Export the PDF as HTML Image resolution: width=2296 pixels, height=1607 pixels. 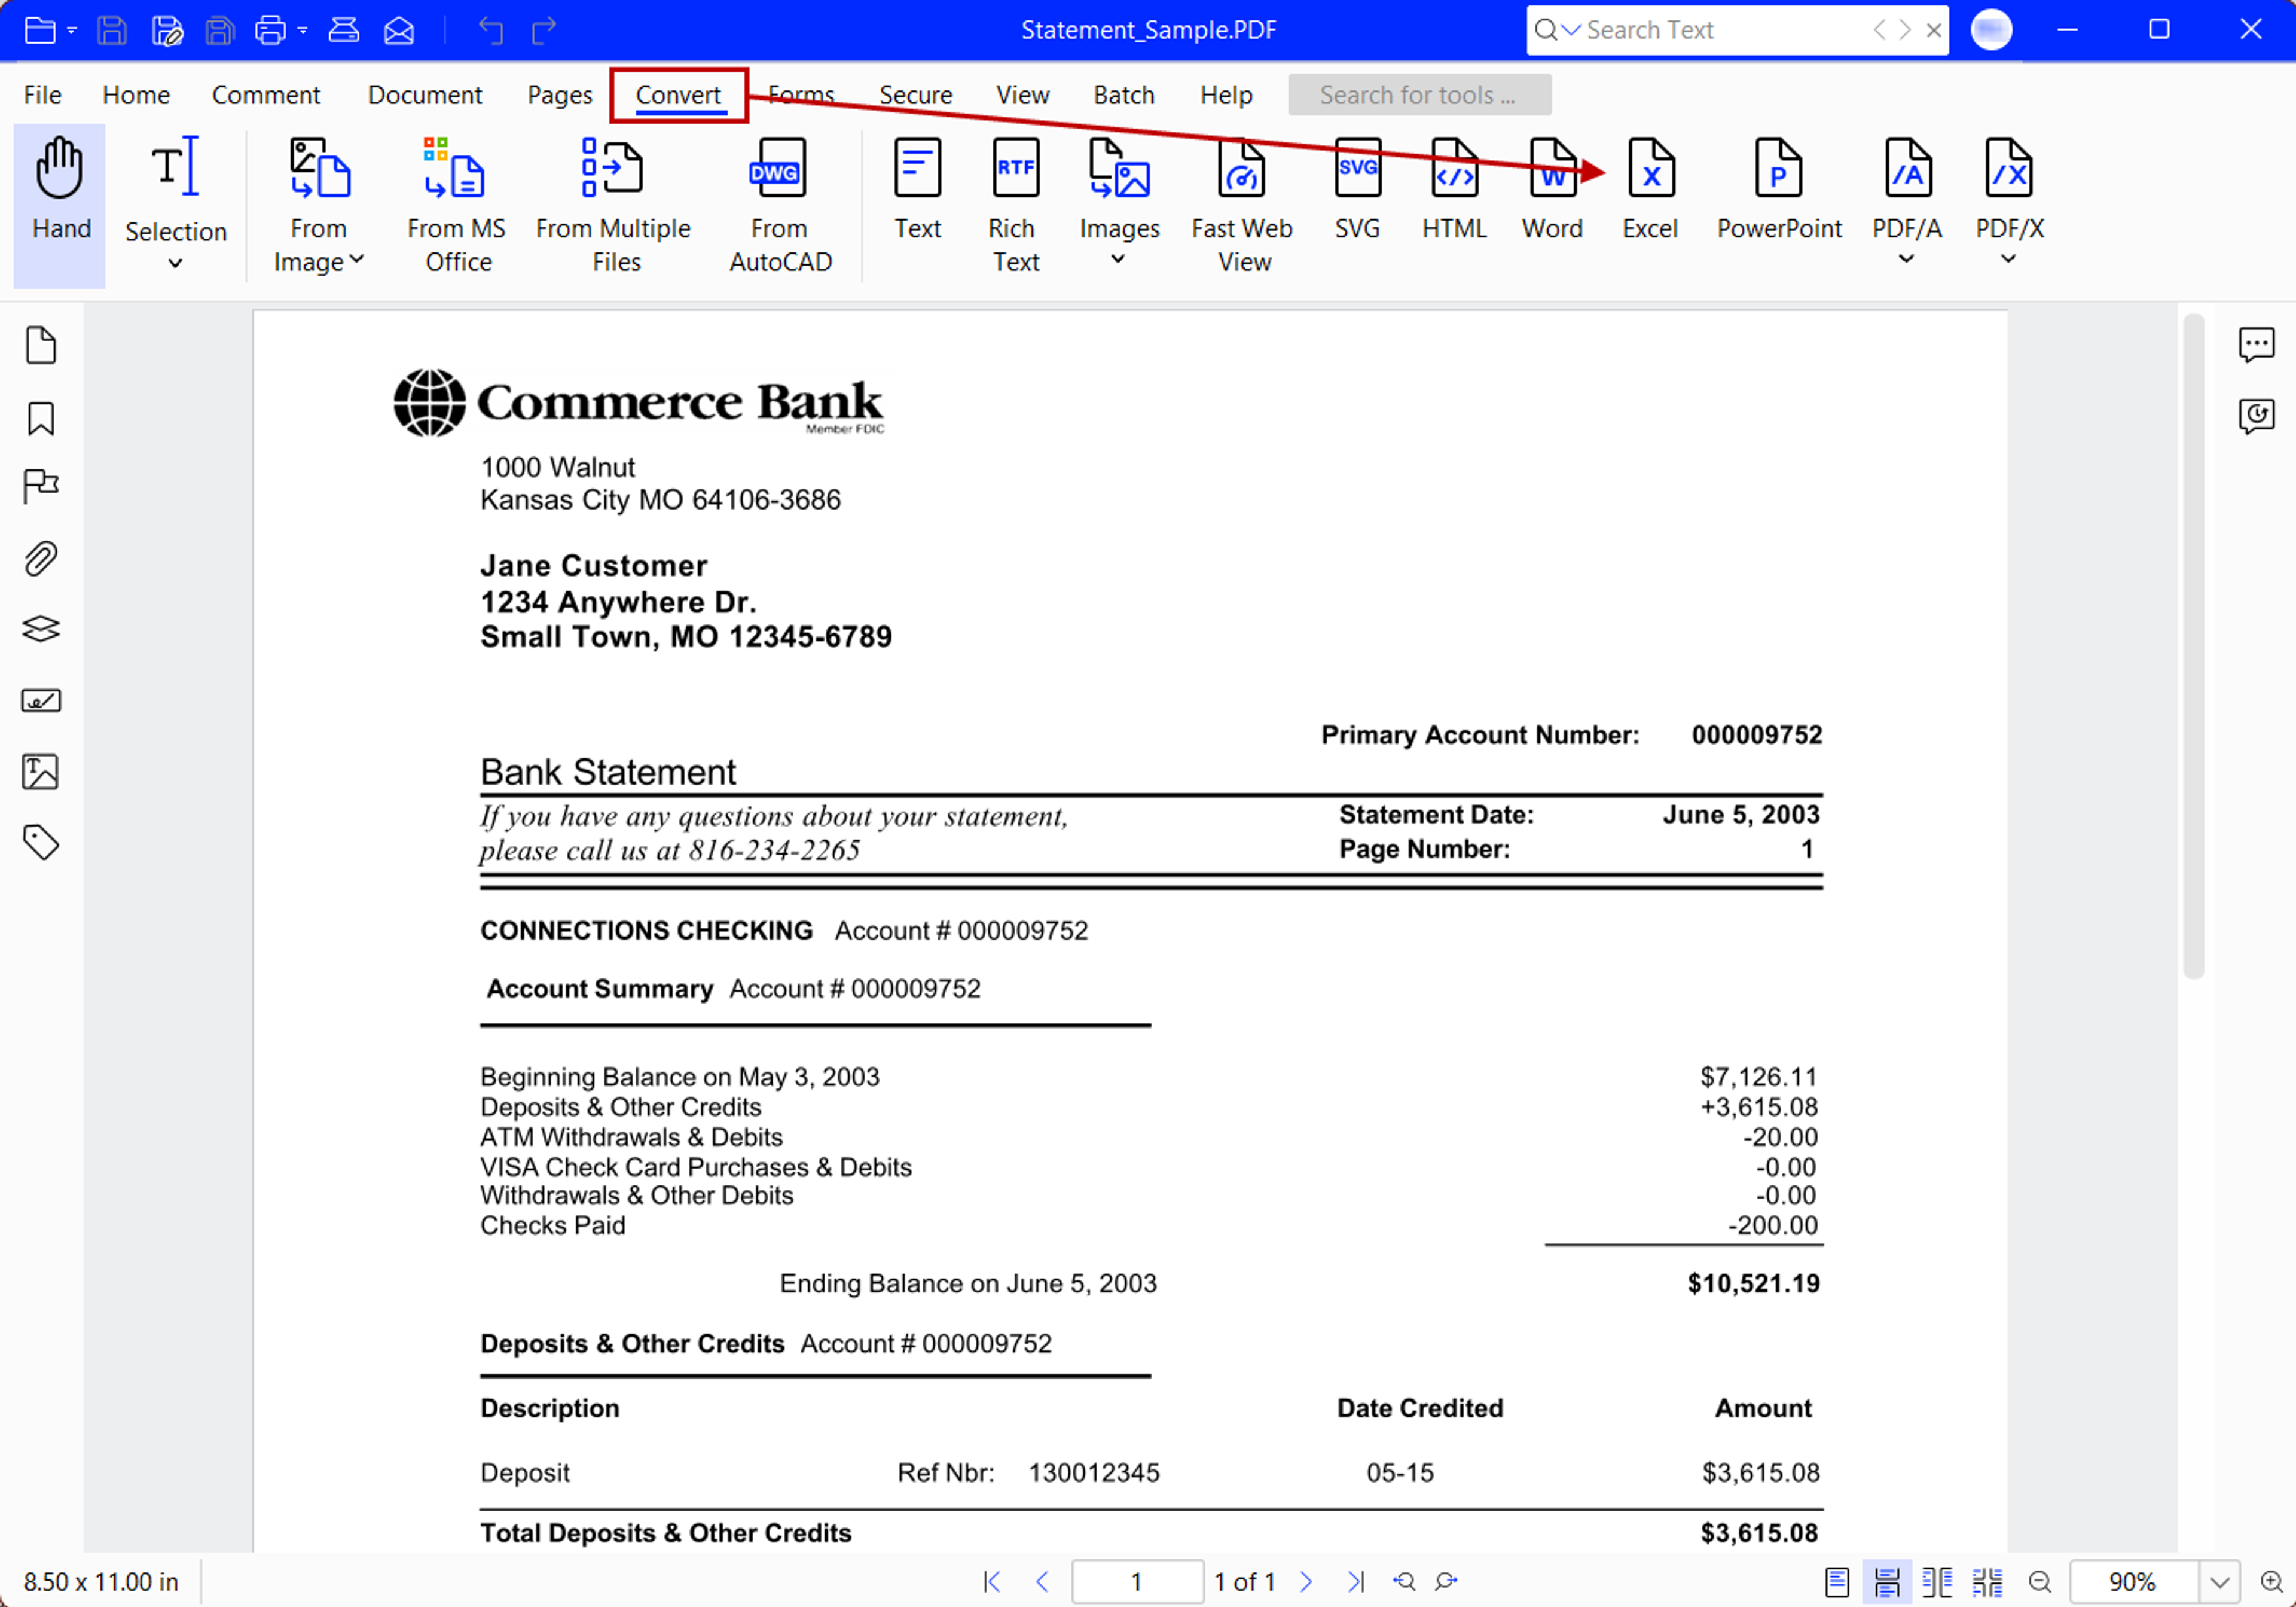pos(1454,190)
